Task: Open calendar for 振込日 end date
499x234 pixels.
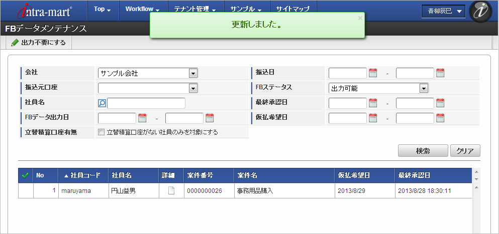Action: (x=440, y=73)
